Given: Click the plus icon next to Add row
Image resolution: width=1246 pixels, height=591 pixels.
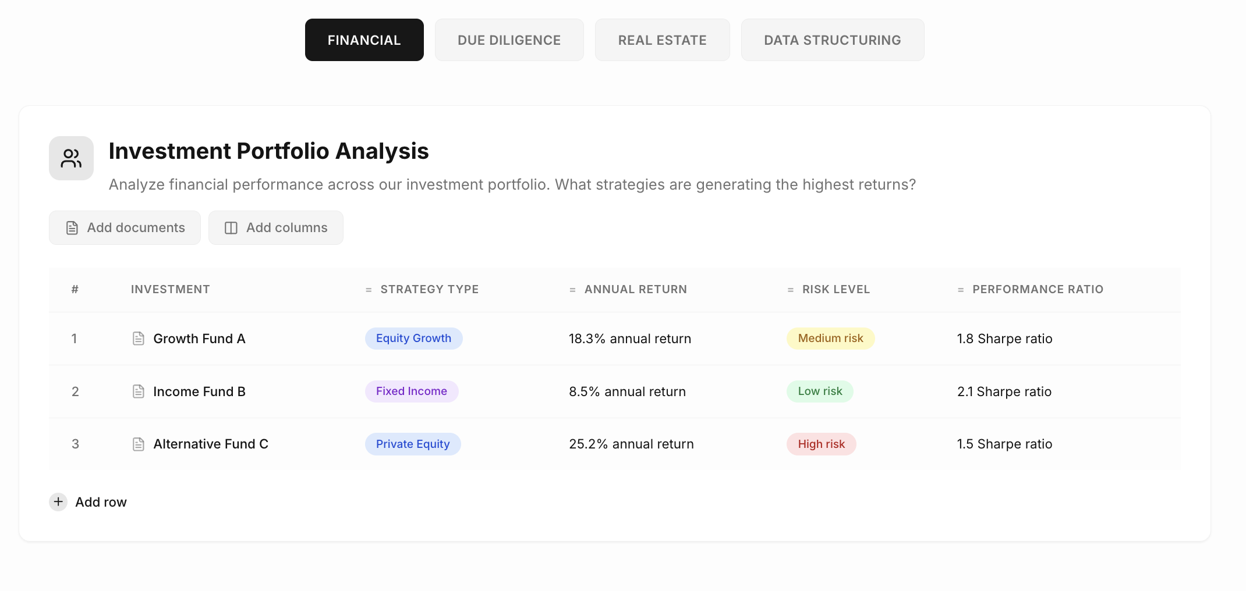Looking at the screenshot, I should point(58,501).
